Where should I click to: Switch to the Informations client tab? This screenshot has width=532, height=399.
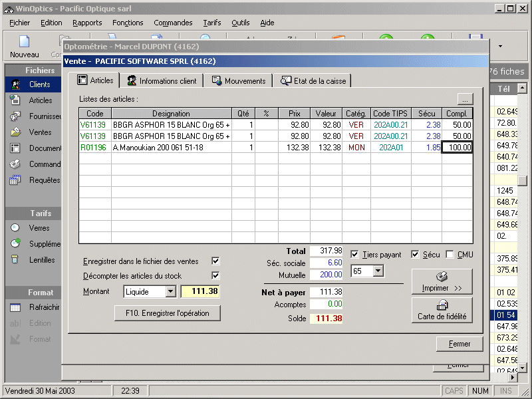coord(163,81)
